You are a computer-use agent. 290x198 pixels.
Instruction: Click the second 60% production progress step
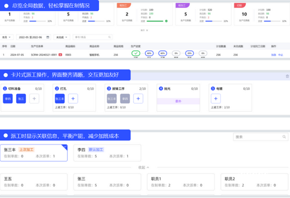pyautogui.click(x=163, y=54)
